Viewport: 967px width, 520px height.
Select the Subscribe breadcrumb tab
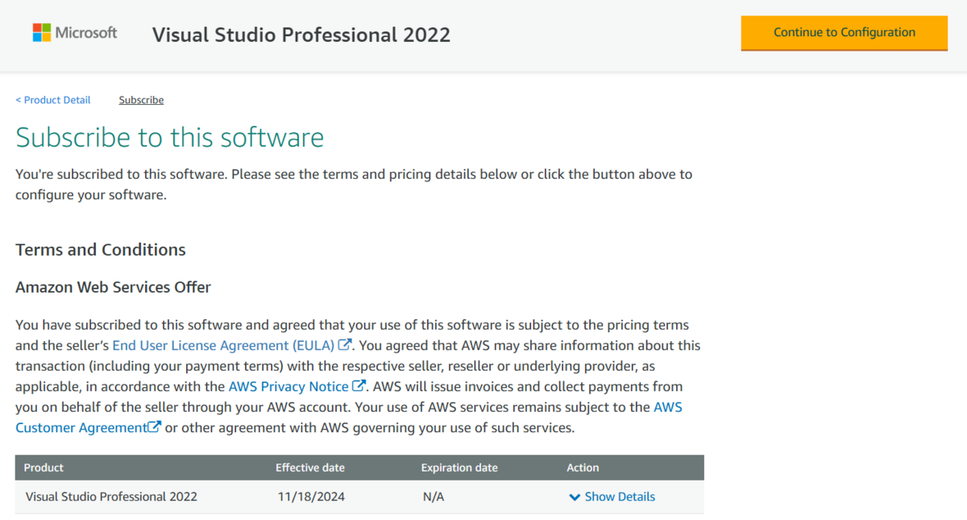[141, 100]
